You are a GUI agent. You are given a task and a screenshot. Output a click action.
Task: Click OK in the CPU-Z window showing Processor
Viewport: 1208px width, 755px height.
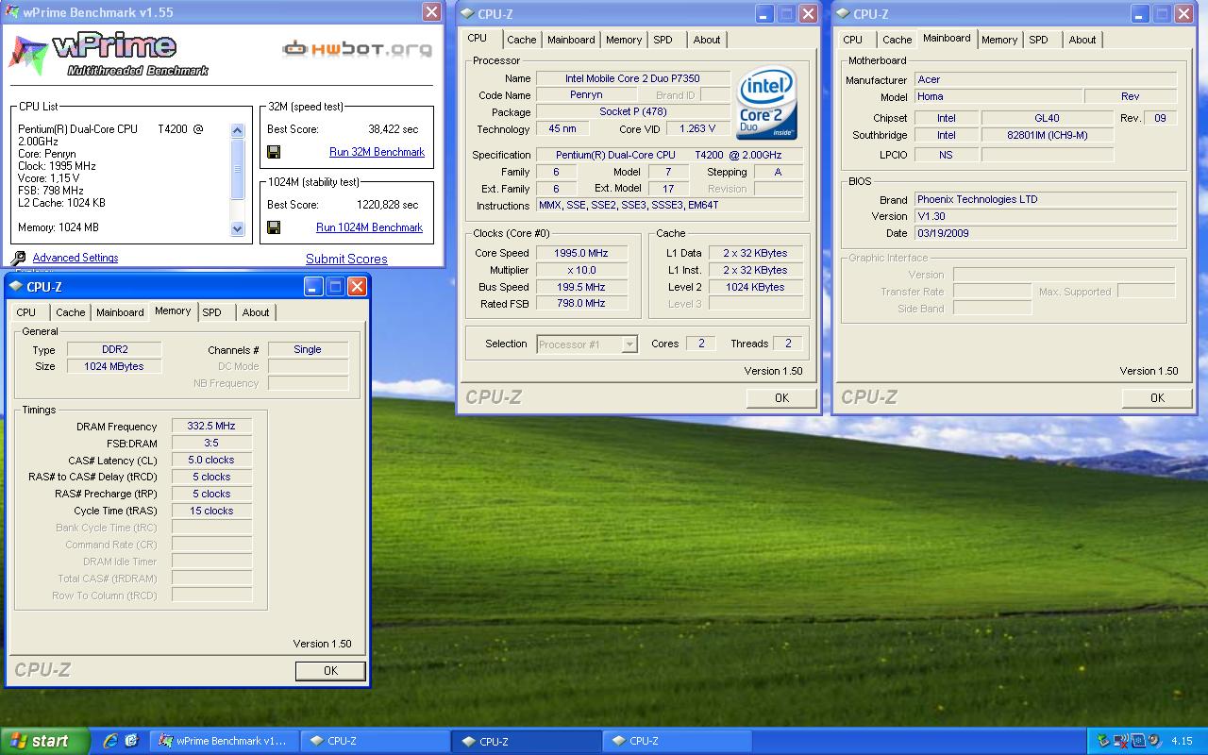[781, 398]
